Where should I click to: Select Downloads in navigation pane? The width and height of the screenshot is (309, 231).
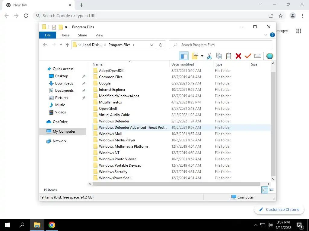[64, 83]
